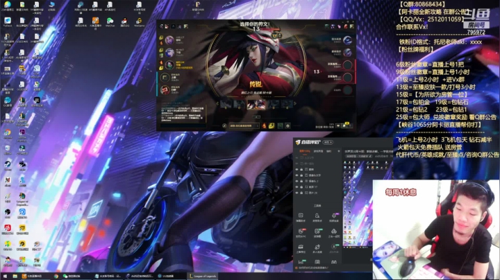Screen dimensions: 500x280
Task: Select the highlighted center skin thumbnail
Action: [256, 104]
